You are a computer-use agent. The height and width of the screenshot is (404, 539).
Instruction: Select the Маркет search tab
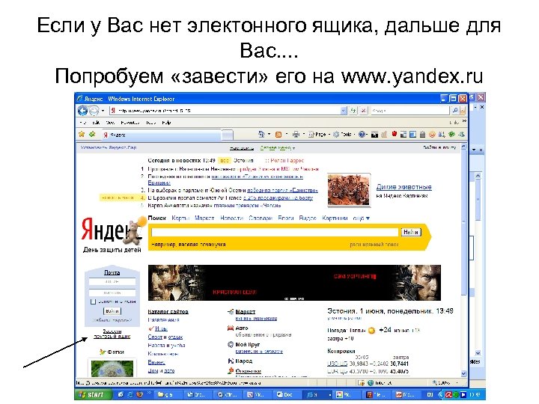[x=204, y=218]
